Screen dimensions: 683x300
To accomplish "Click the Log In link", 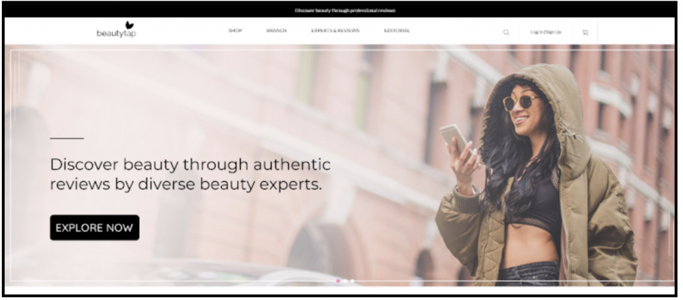I will (537, 32).
